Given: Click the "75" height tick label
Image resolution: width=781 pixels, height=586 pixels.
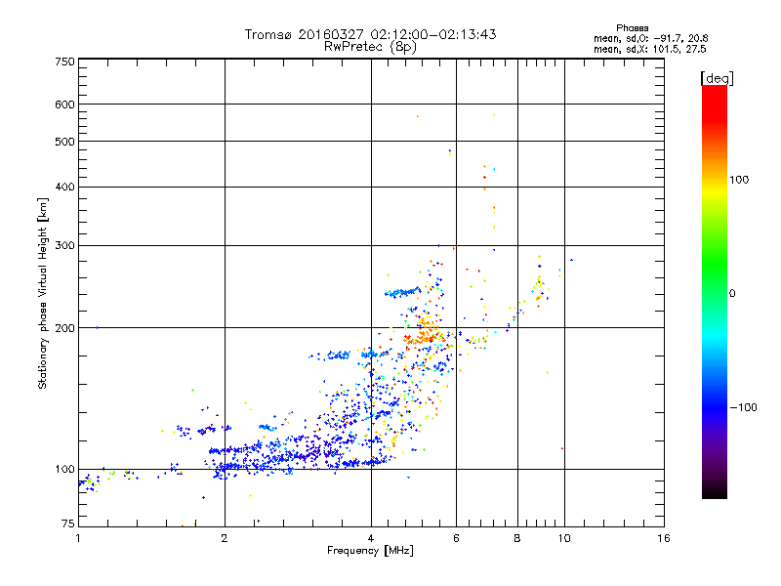Looking at the screenshot, I should (68, 523).
